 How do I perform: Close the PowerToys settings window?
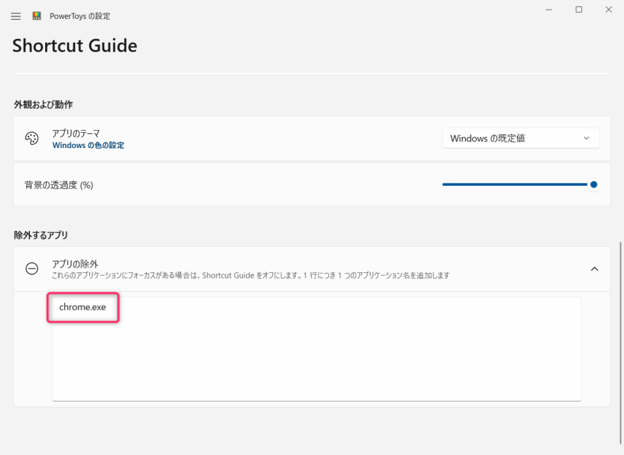tap(609, 10)
